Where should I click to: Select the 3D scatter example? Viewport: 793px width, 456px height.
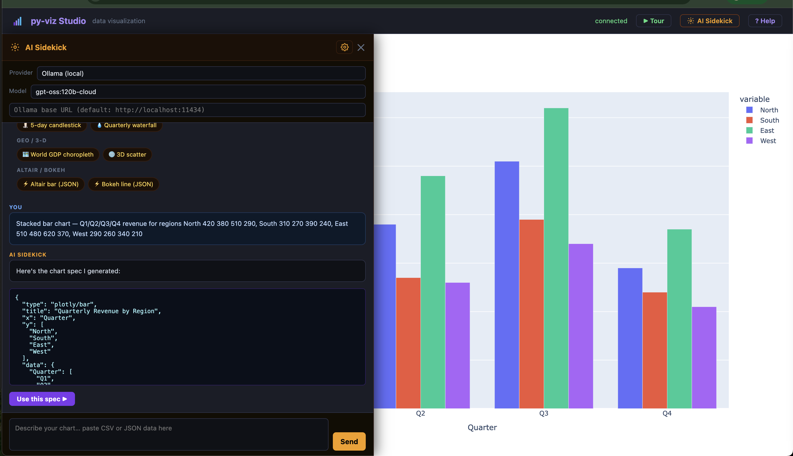pyautogui.click(x=127, y=154)
